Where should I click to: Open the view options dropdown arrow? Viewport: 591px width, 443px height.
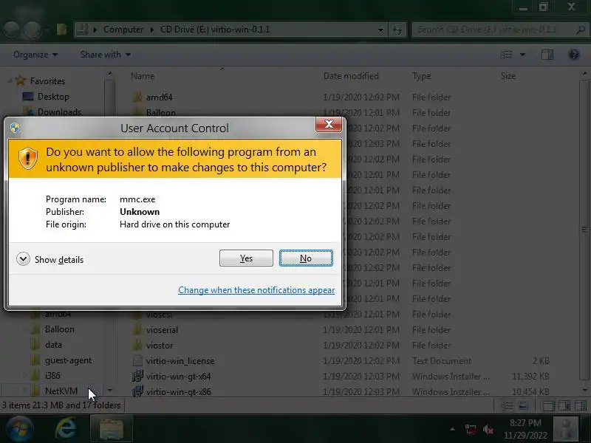(x=523, y=55)
